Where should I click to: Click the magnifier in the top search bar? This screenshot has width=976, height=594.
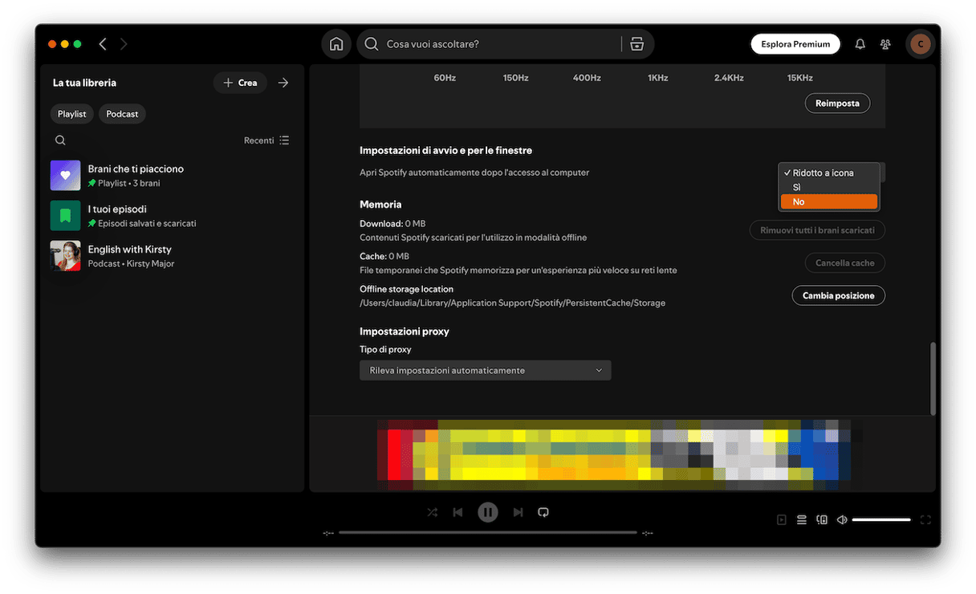pyautogui.click(x=371, y=44)
